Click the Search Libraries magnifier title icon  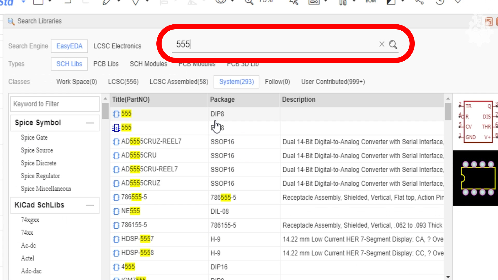pos(11,21)
